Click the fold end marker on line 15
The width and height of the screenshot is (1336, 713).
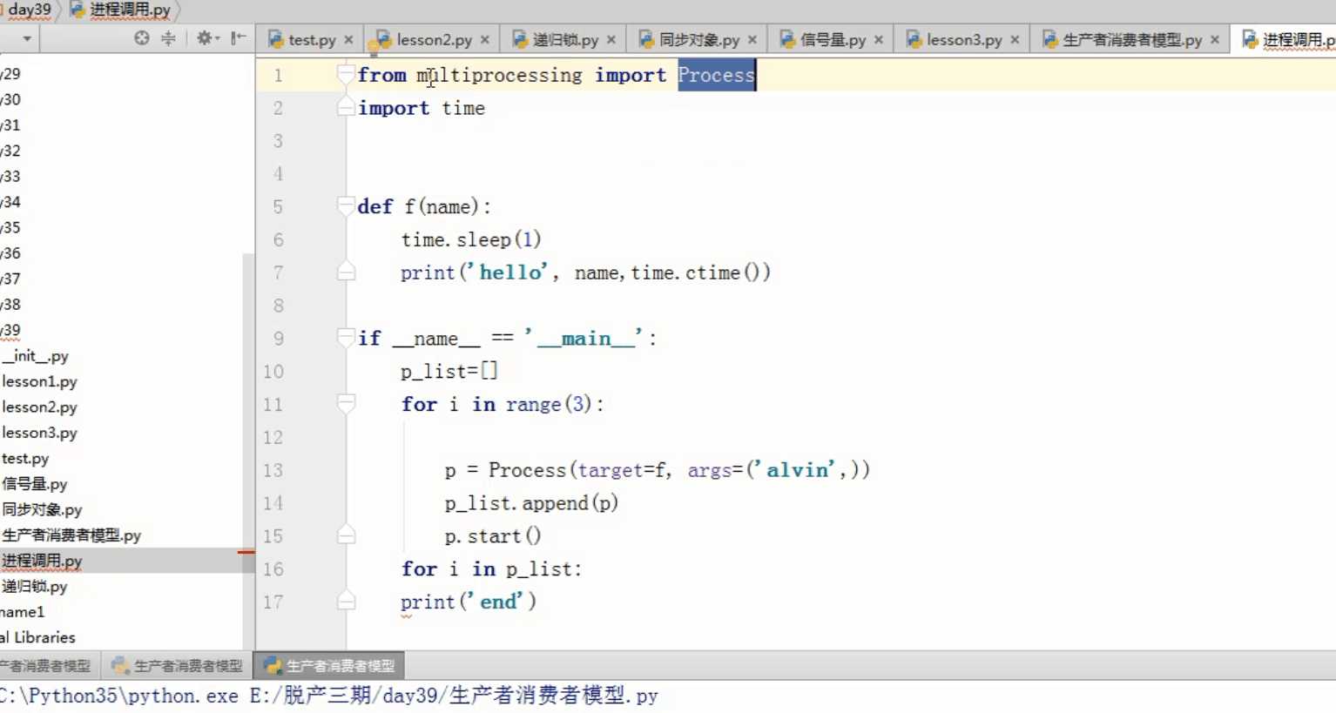pos(346,535)
